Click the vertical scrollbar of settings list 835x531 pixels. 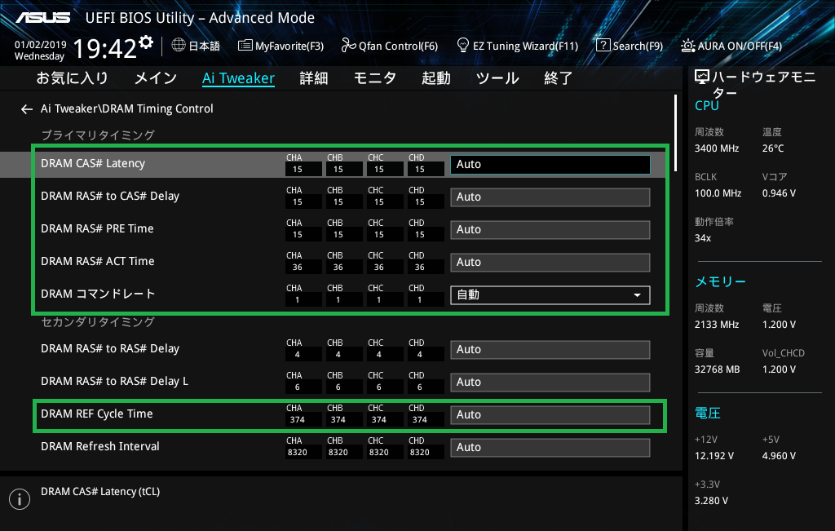(x=675, y=133)
